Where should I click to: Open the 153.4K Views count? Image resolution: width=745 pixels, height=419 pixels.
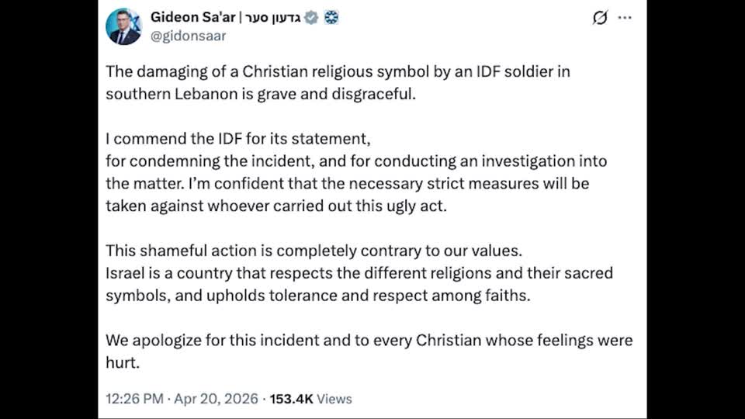click(x=310, y=399)
